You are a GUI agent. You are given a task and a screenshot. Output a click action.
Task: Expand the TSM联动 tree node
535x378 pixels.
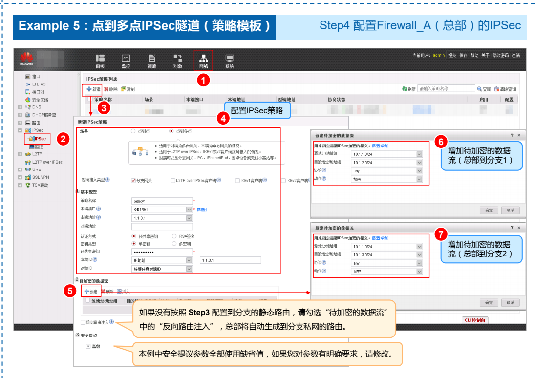coord(20,185)
